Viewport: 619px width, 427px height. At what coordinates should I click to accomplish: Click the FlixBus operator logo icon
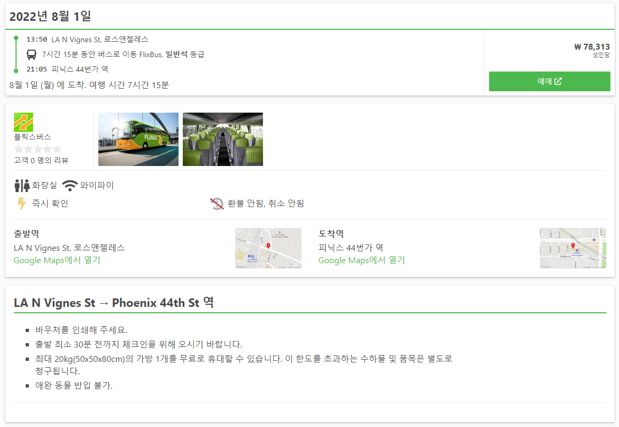(24, 122)
